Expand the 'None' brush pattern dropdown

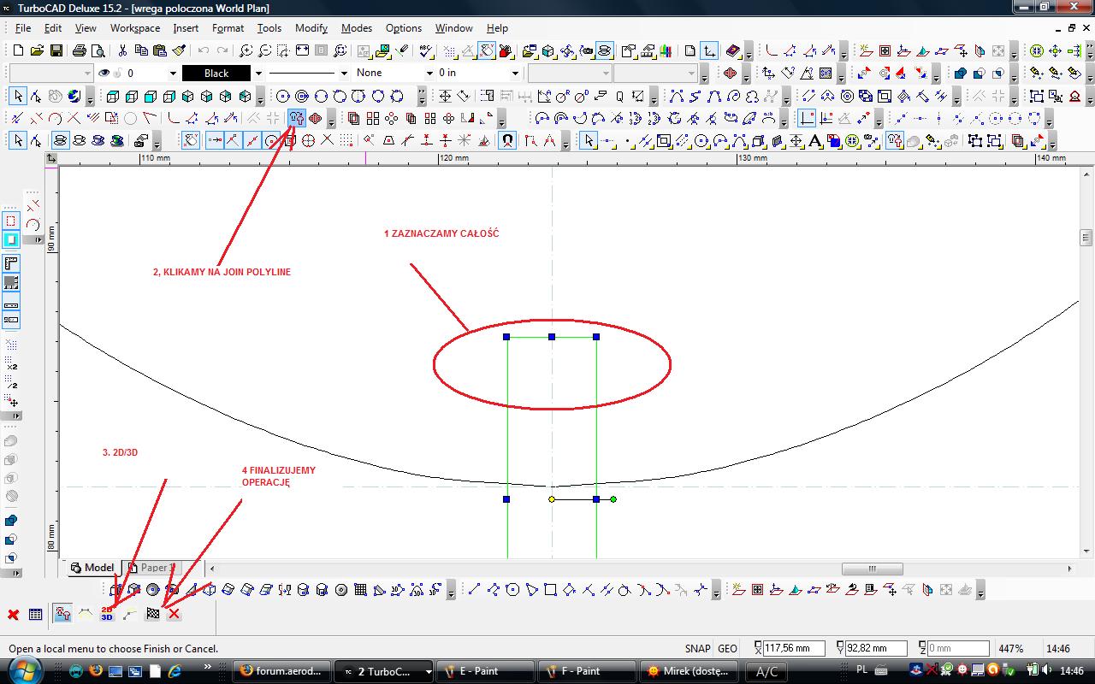point(429,74)
